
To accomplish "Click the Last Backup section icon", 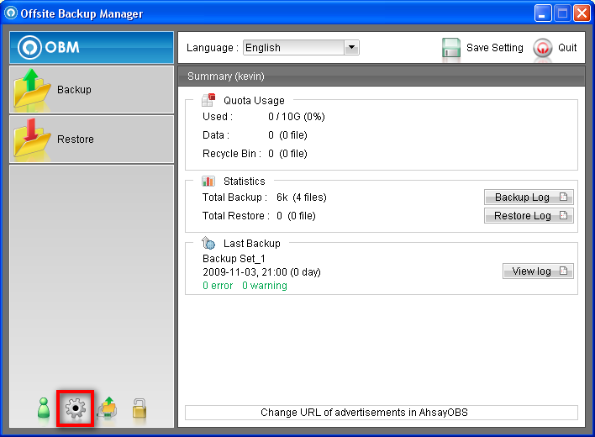I will [x=208, y=243].
